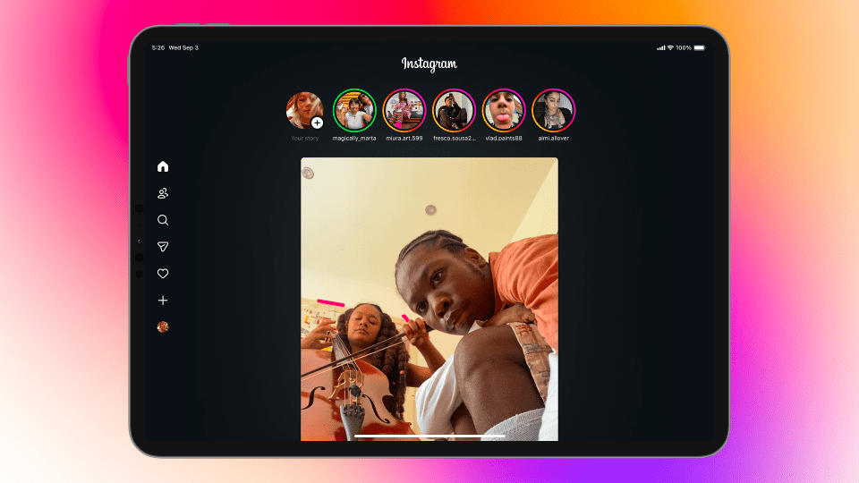
Task: Open Search with the magnifying glass icon
Action: point(163,220)
